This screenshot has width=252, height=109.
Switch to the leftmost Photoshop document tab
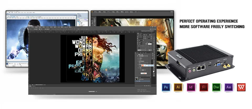tap(36, 31)
